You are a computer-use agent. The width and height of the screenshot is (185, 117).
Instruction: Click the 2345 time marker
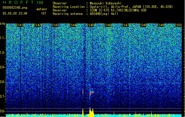[x=90, y=25]
